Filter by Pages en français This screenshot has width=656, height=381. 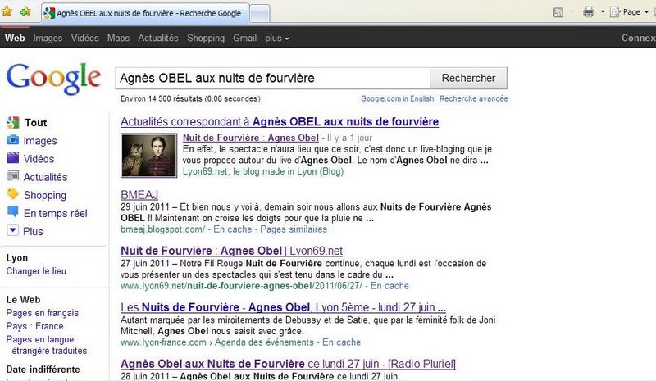click(43, 313)
